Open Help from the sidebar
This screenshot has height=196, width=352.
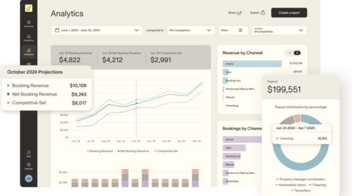click(x=29, y=154)
